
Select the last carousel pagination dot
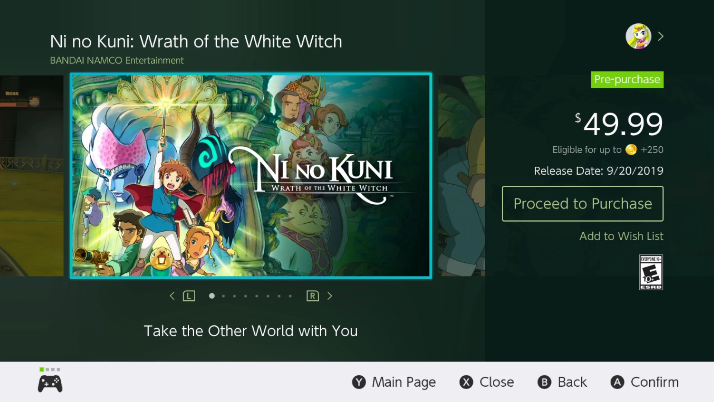point(290,296)
